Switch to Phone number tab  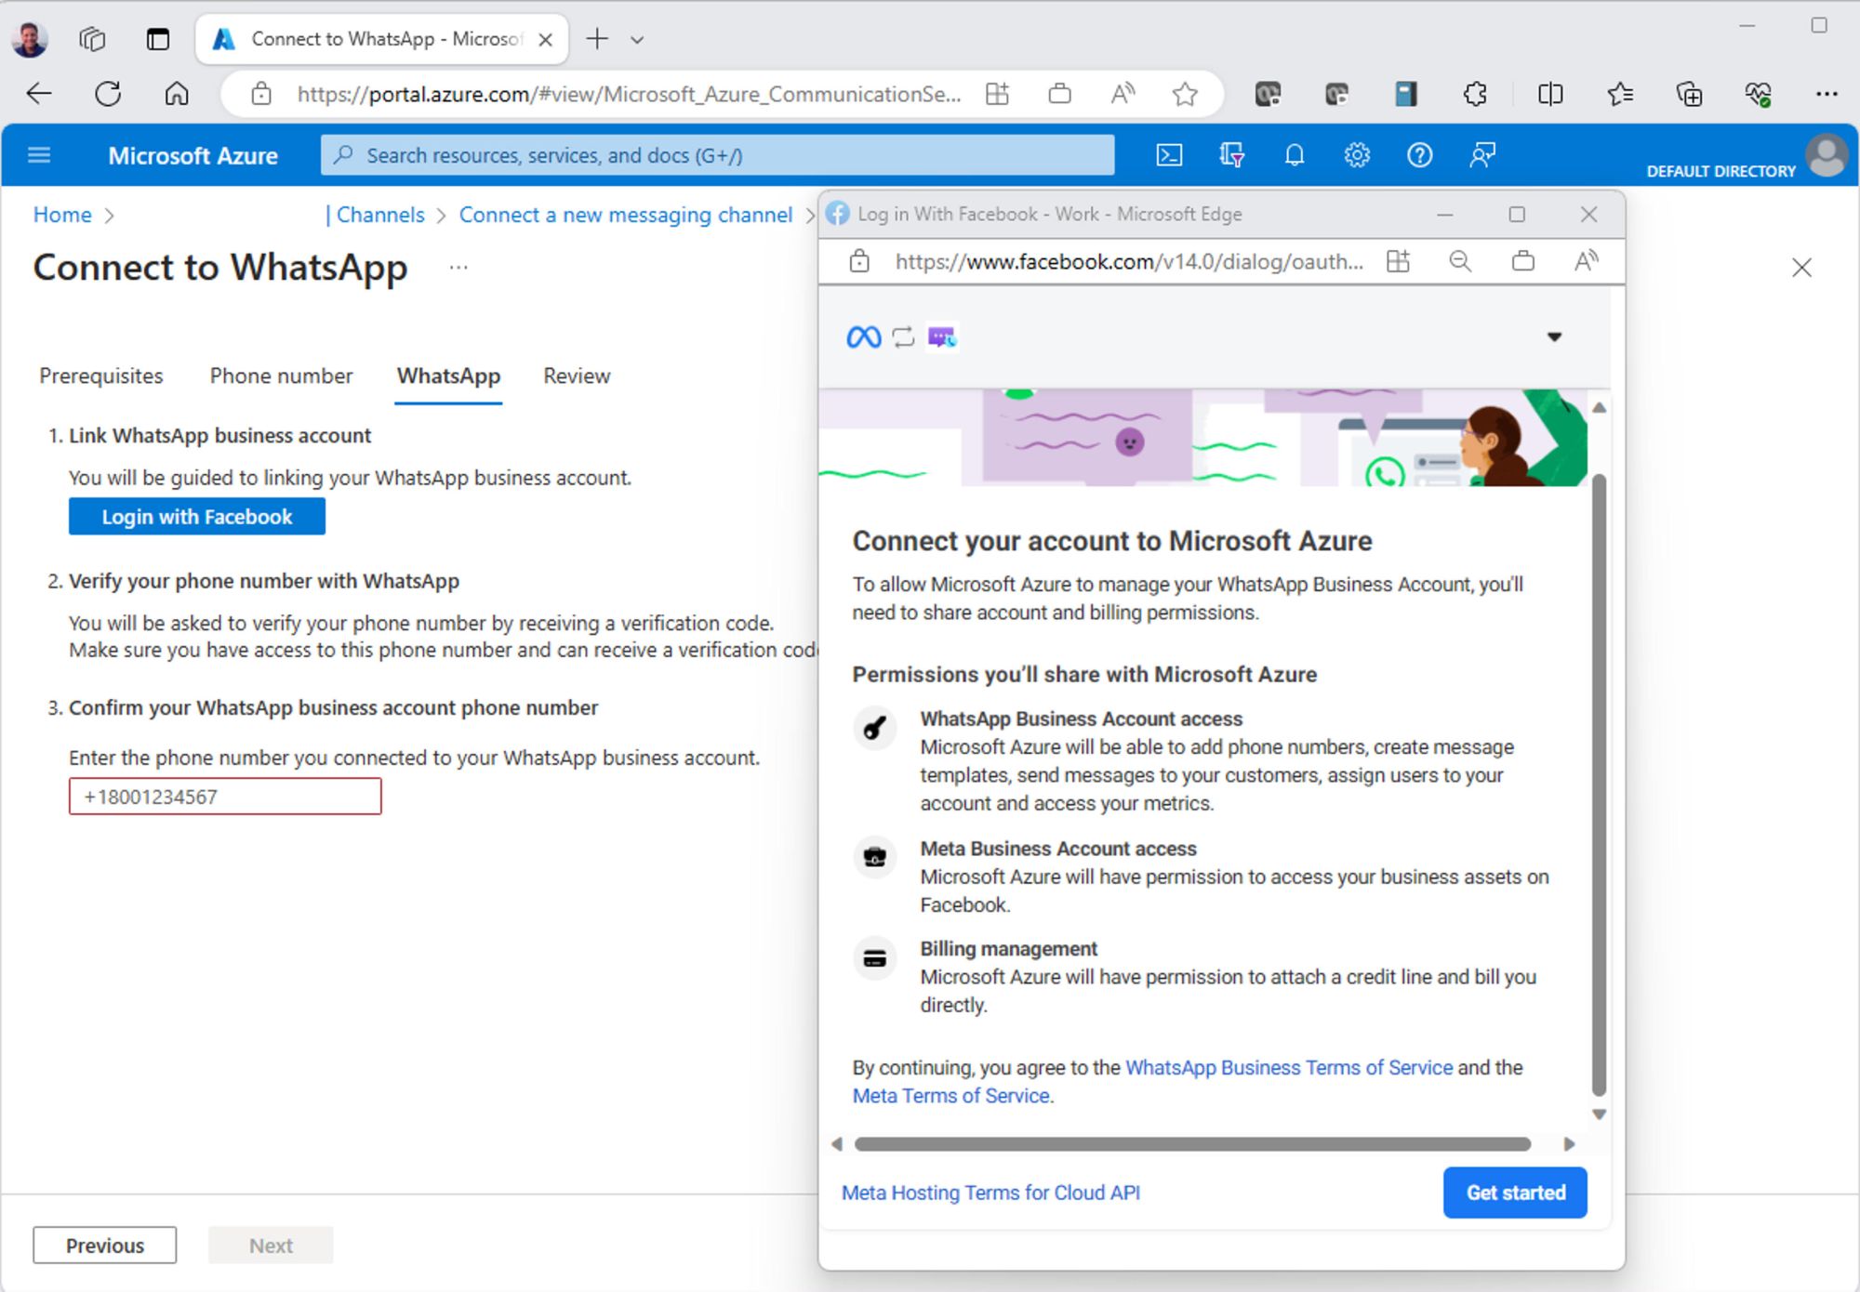(281, 376)
